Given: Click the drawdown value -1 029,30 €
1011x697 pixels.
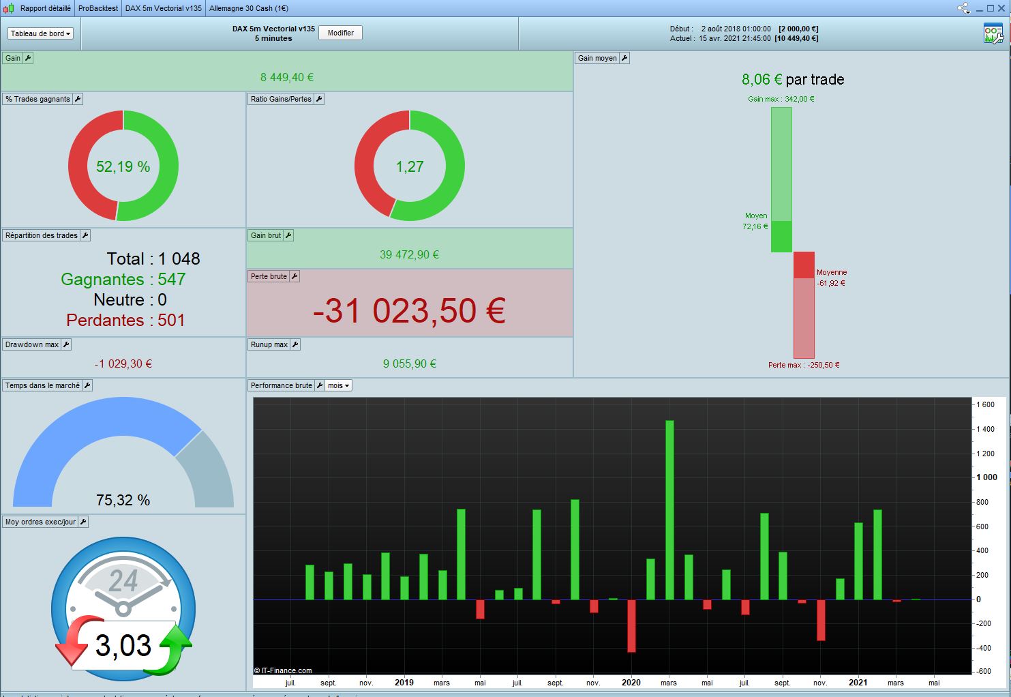Looking at the screenshot, I should 123,364.
